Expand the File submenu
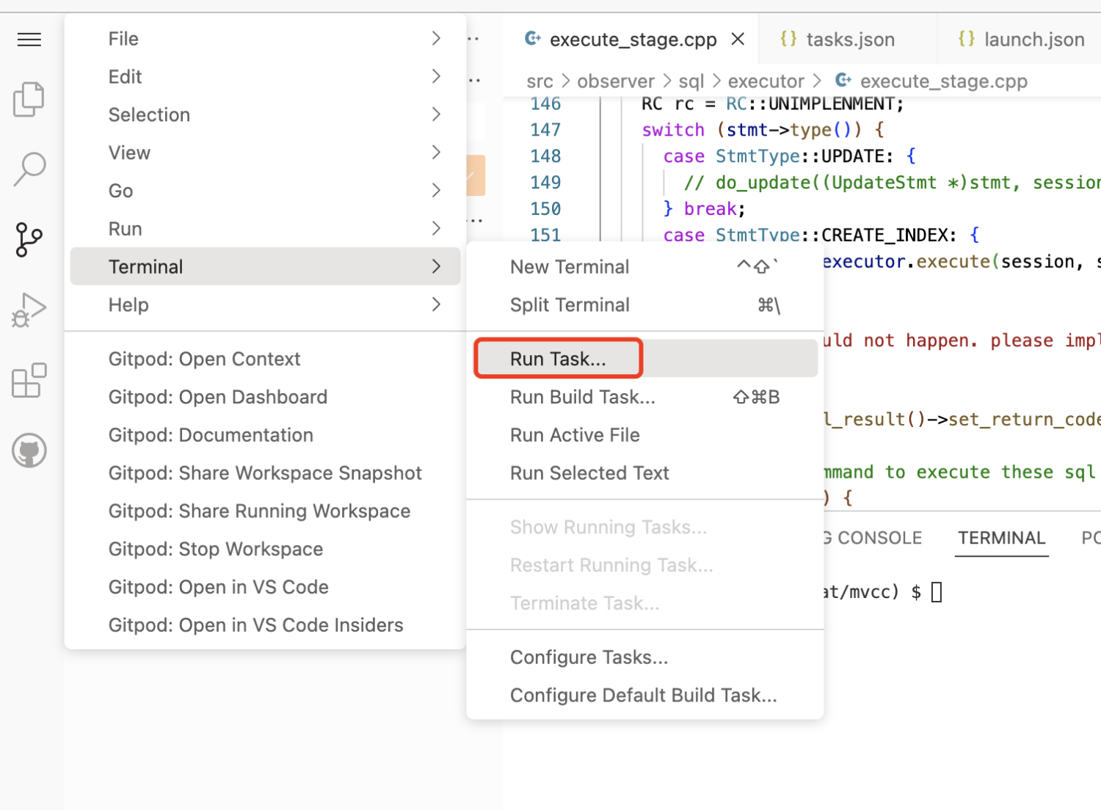Screen dimensions: 1101x810 [265, 39]
